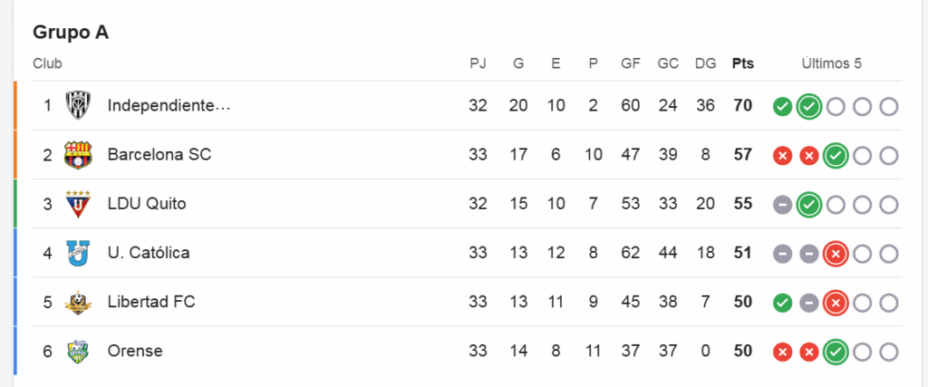This screenshot has height=387, width=928.
Task: Click the Pts column header
Action: pos(743,63)
